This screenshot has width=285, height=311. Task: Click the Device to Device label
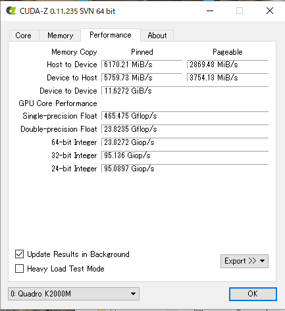[x=68, y=91]
